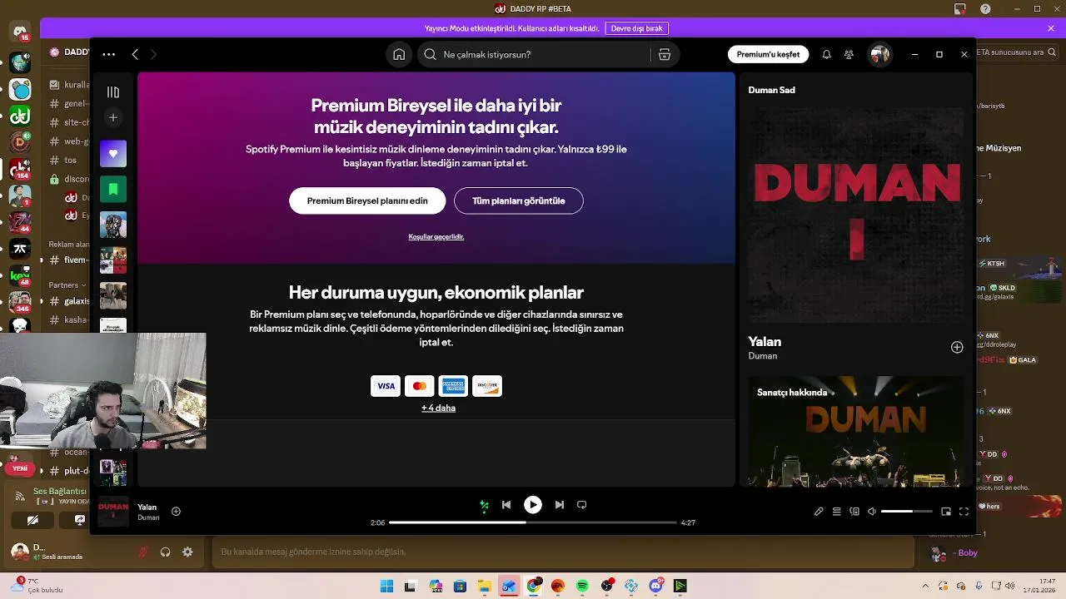Click the Mastercard payment icon

[x=420, y=386]
